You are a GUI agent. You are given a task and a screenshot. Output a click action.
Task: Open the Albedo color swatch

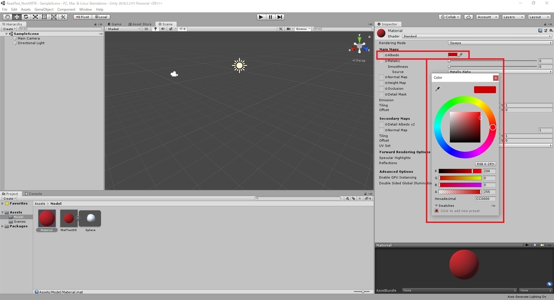coord(452,55)
